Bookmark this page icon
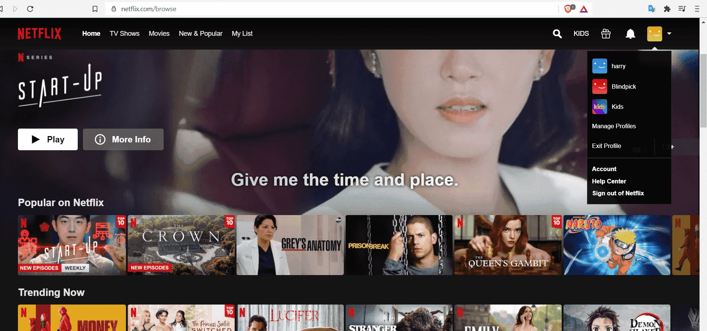Image resolution: width=707 pixels, height=331 pixels. pos(95,9)
